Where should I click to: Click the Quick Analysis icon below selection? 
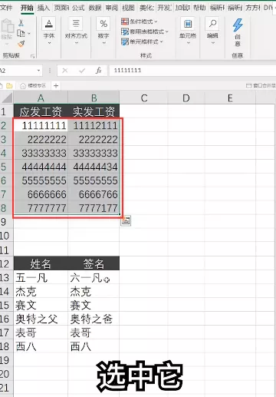click(126, 221)
